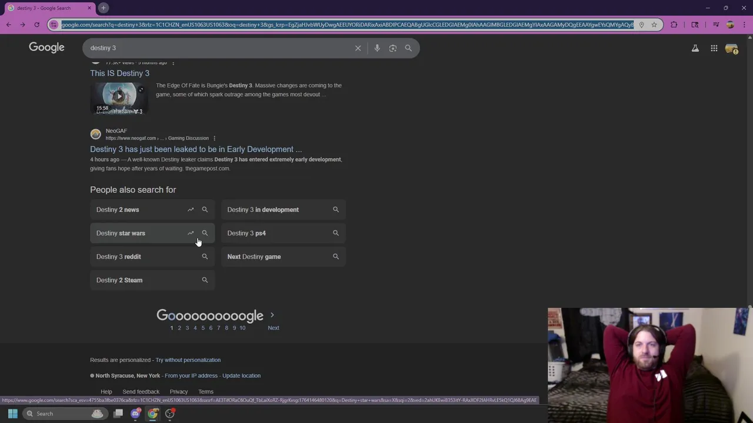Image resolution: width=753 pixels, height=423 pixels.
Task: Search for "Destiny 2 Steam" suggestion
Action: pyautogui.click(x=152, y=280)
